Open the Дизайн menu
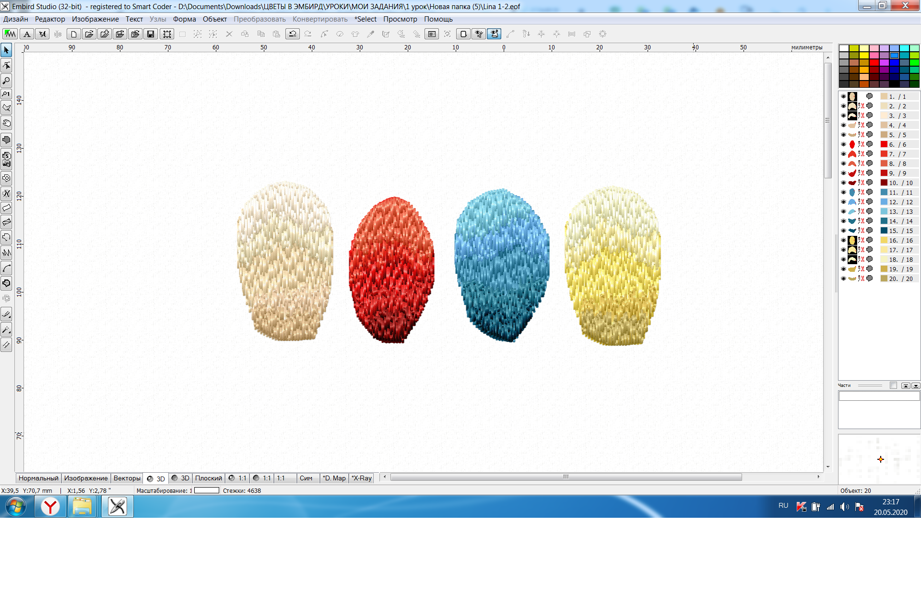This screenshot has width=921, height=594. pyautogui.click(x=15, y=19)
